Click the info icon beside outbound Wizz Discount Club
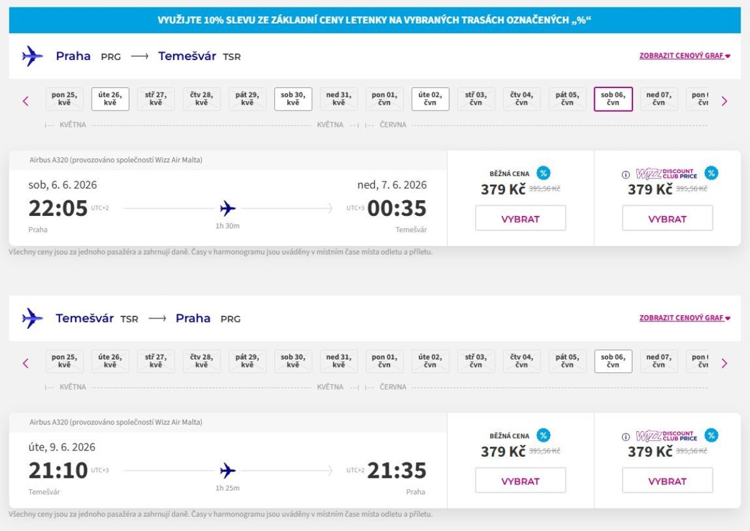 (x=626, y=175)
